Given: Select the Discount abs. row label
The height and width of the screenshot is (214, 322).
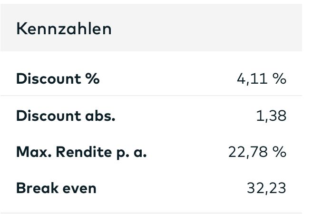Looking at the screenshot, I should click(x=66, y=116).
